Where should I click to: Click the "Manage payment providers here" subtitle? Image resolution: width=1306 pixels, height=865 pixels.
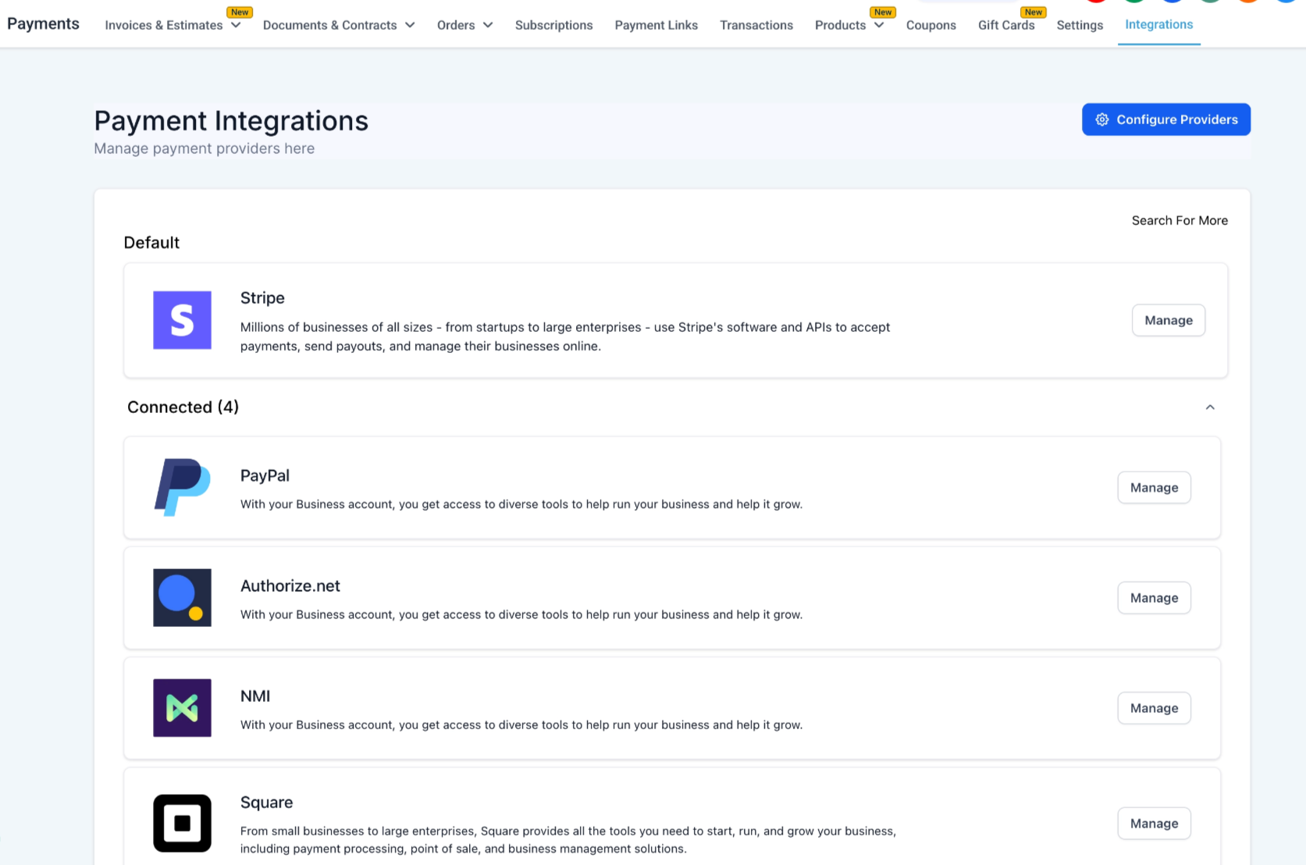205,148
